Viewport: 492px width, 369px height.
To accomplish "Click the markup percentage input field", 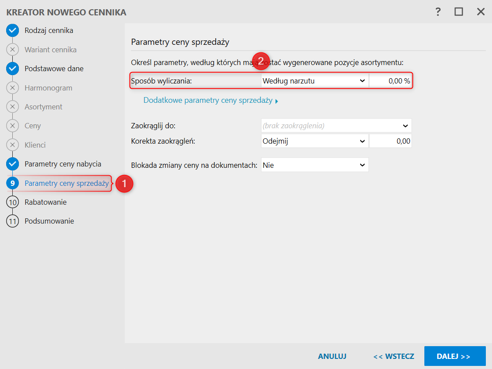I will [391, 81].
